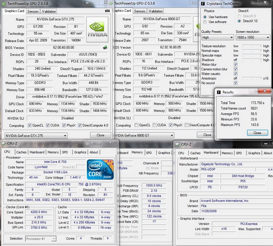
Task: Toggle PhysX checkbox in 8800 GT GPU-Z
Action: click(x=171, y=125)
